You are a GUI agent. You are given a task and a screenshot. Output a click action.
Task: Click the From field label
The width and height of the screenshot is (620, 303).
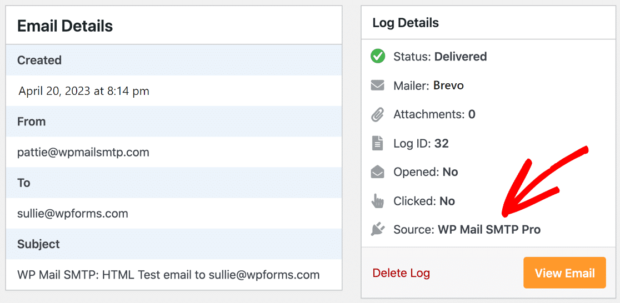pos(32,122)
